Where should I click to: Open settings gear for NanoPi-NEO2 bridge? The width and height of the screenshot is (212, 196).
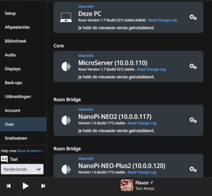pyautogui.click(x=193, y=120)
